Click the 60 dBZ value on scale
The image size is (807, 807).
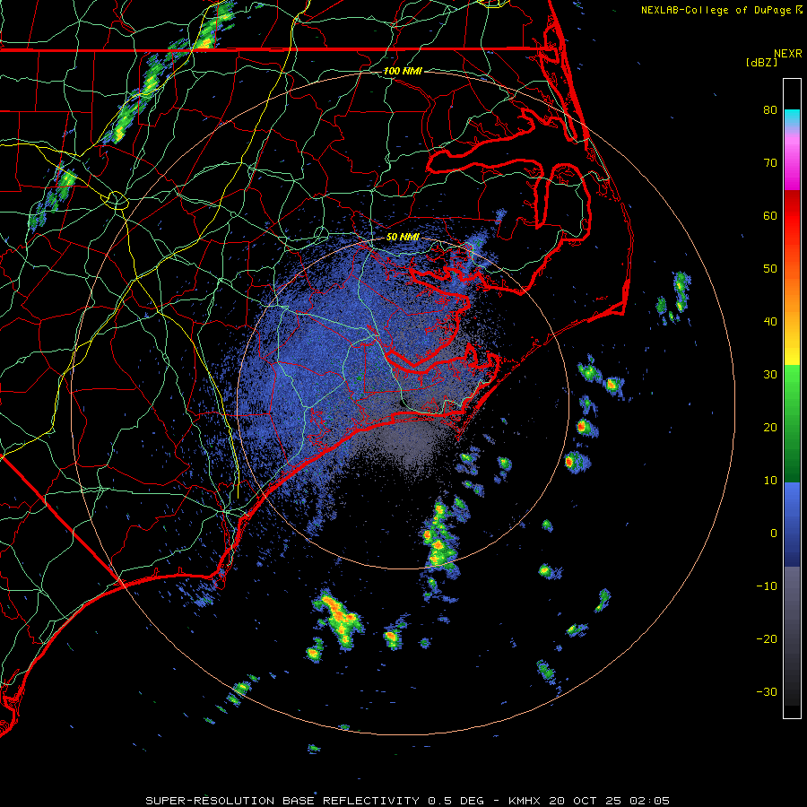tap(770, 215)
